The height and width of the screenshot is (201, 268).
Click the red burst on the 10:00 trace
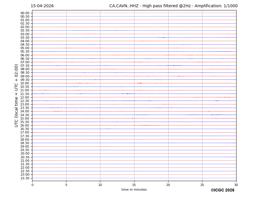(140, 83)
